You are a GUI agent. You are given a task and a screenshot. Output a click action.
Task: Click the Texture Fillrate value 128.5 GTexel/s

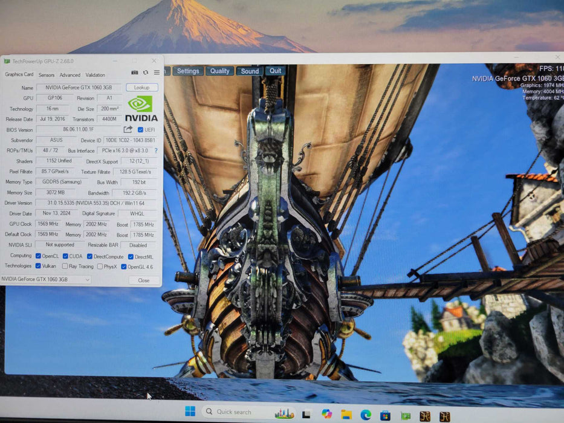click(x=135, y=172)
